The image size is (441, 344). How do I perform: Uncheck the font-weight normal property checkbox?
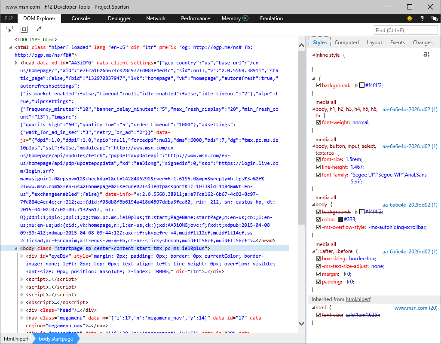pos(318,122)
